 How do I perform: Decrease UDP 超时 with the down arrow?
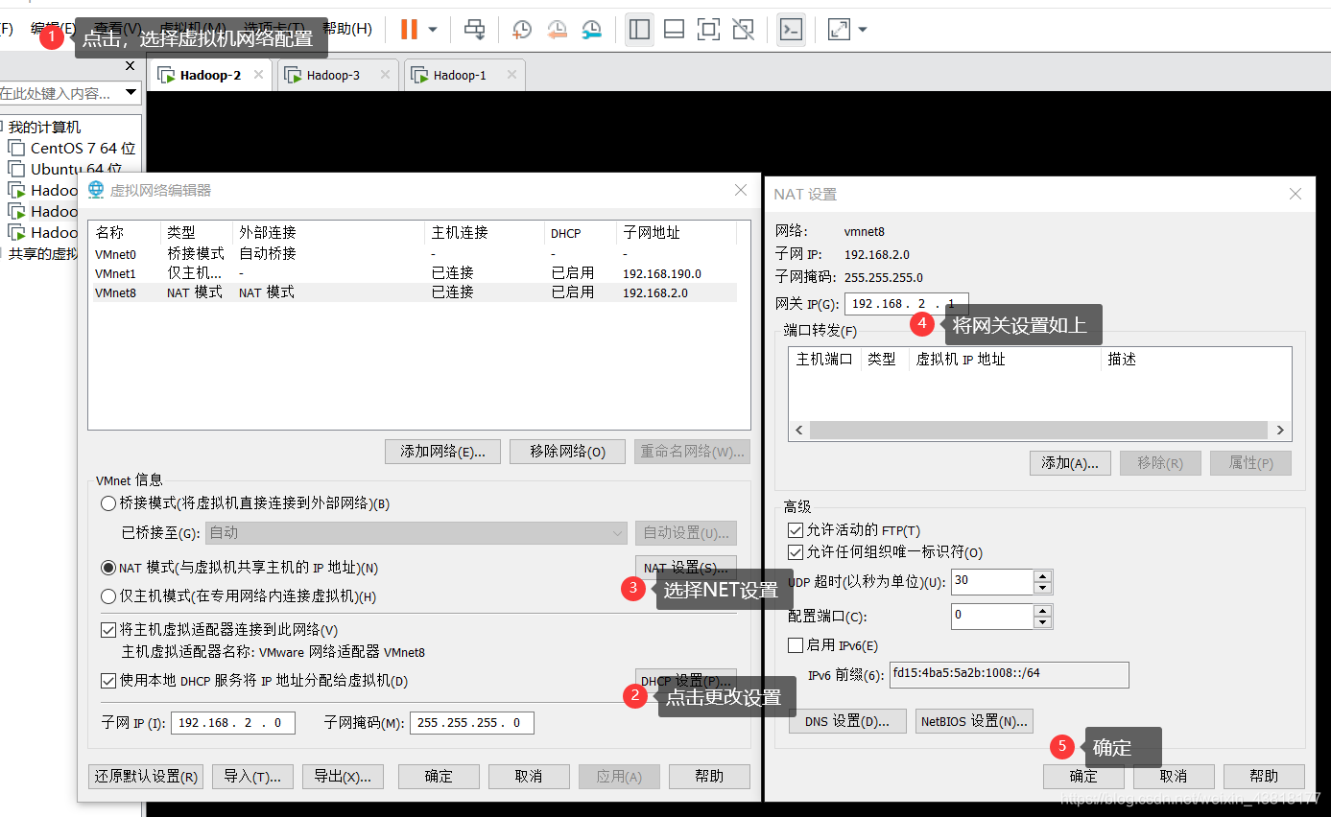[x=1043, y=588]
